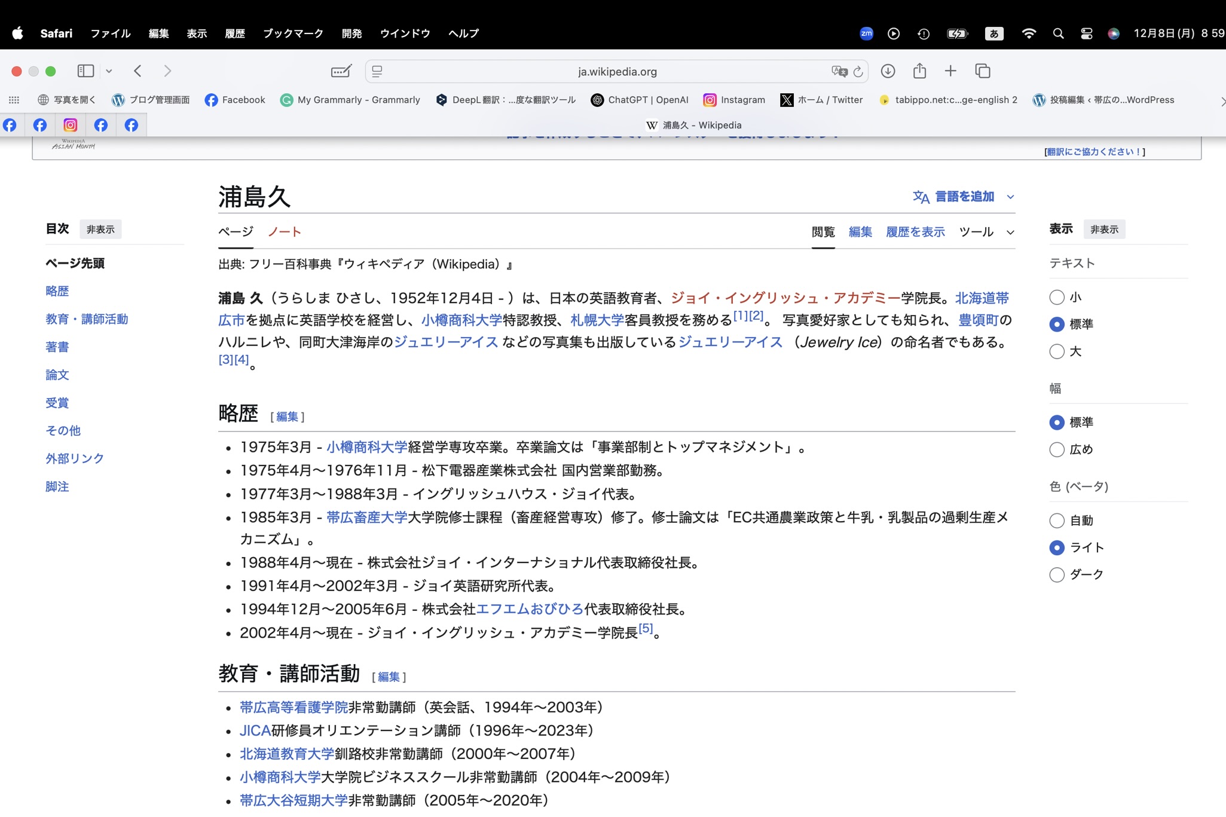Expand the 言語を追加 dropdown arrow

point(1010,197)
